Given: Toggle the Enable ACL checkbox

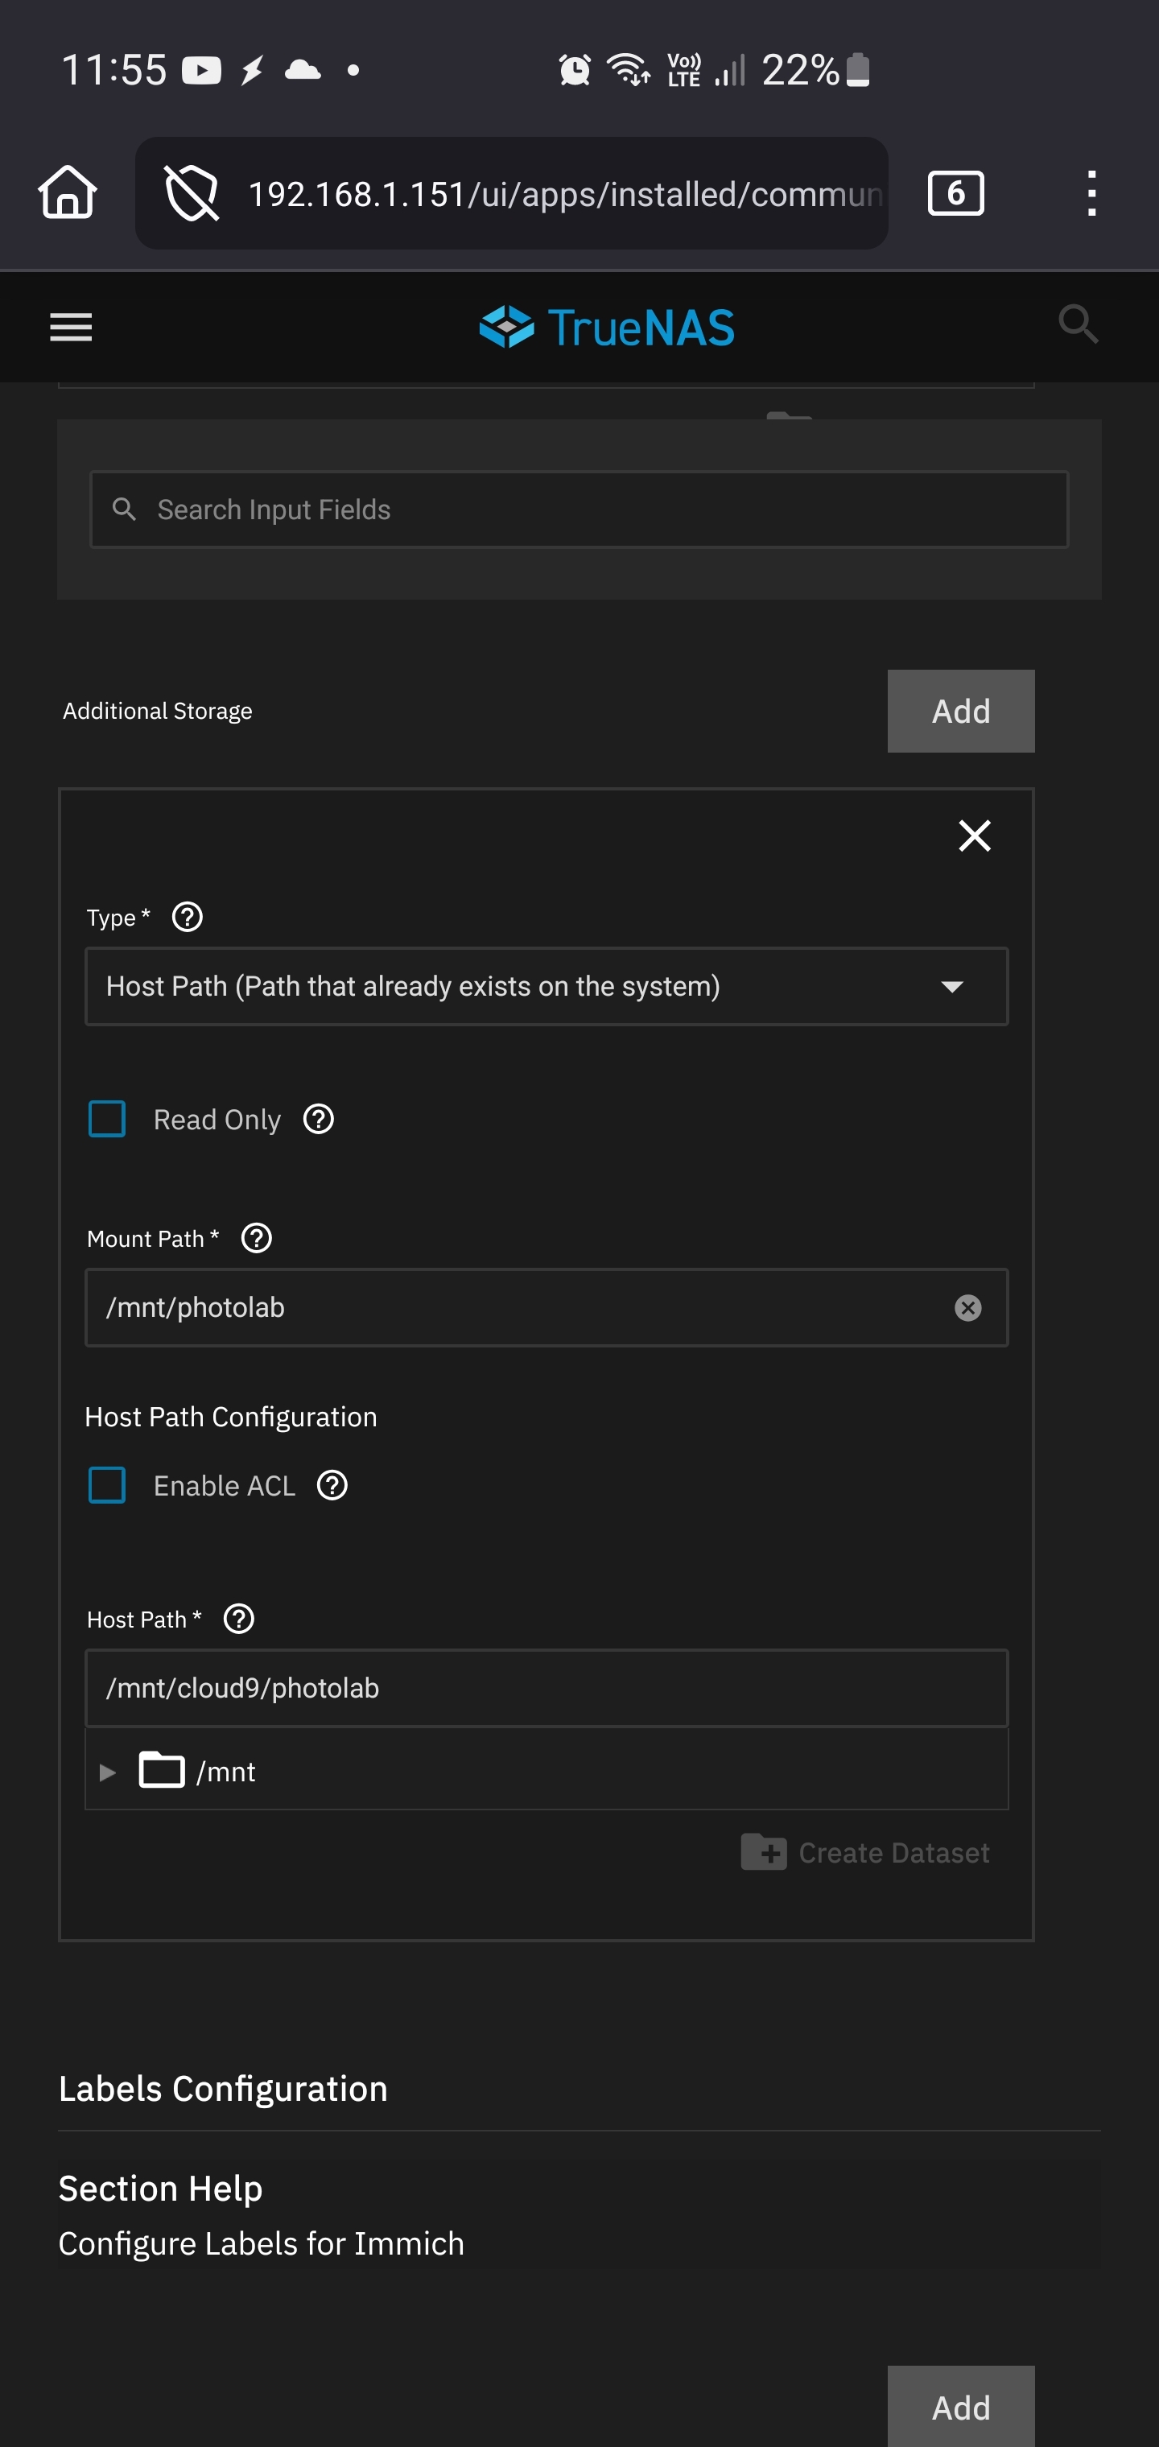Looking at the screenshot, I should pos(107,1486).
